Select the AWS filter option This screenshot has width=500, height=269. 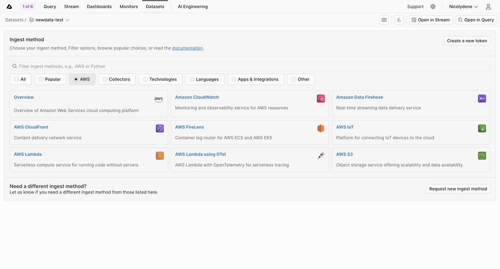point(82,79)
